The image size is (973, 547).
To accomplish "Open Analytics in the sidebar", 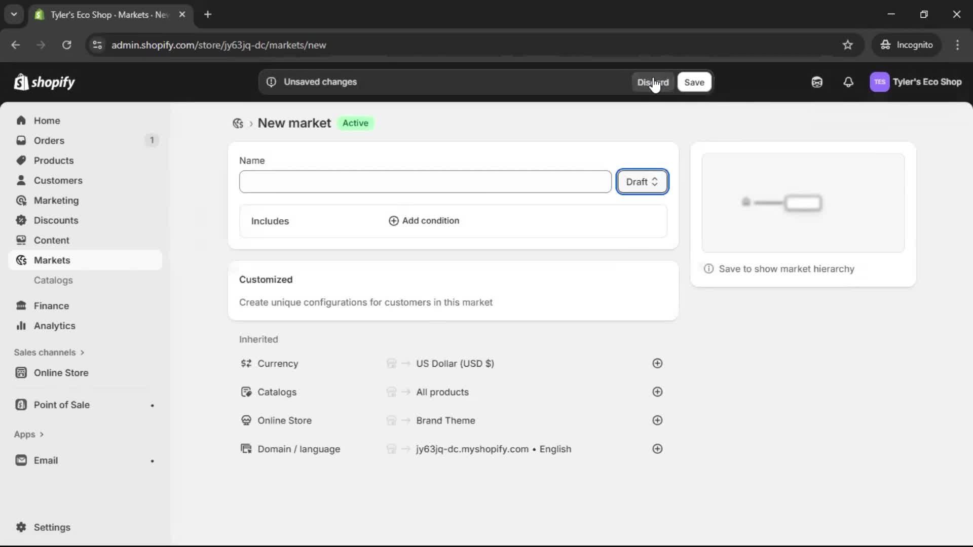I will (54, 326).
